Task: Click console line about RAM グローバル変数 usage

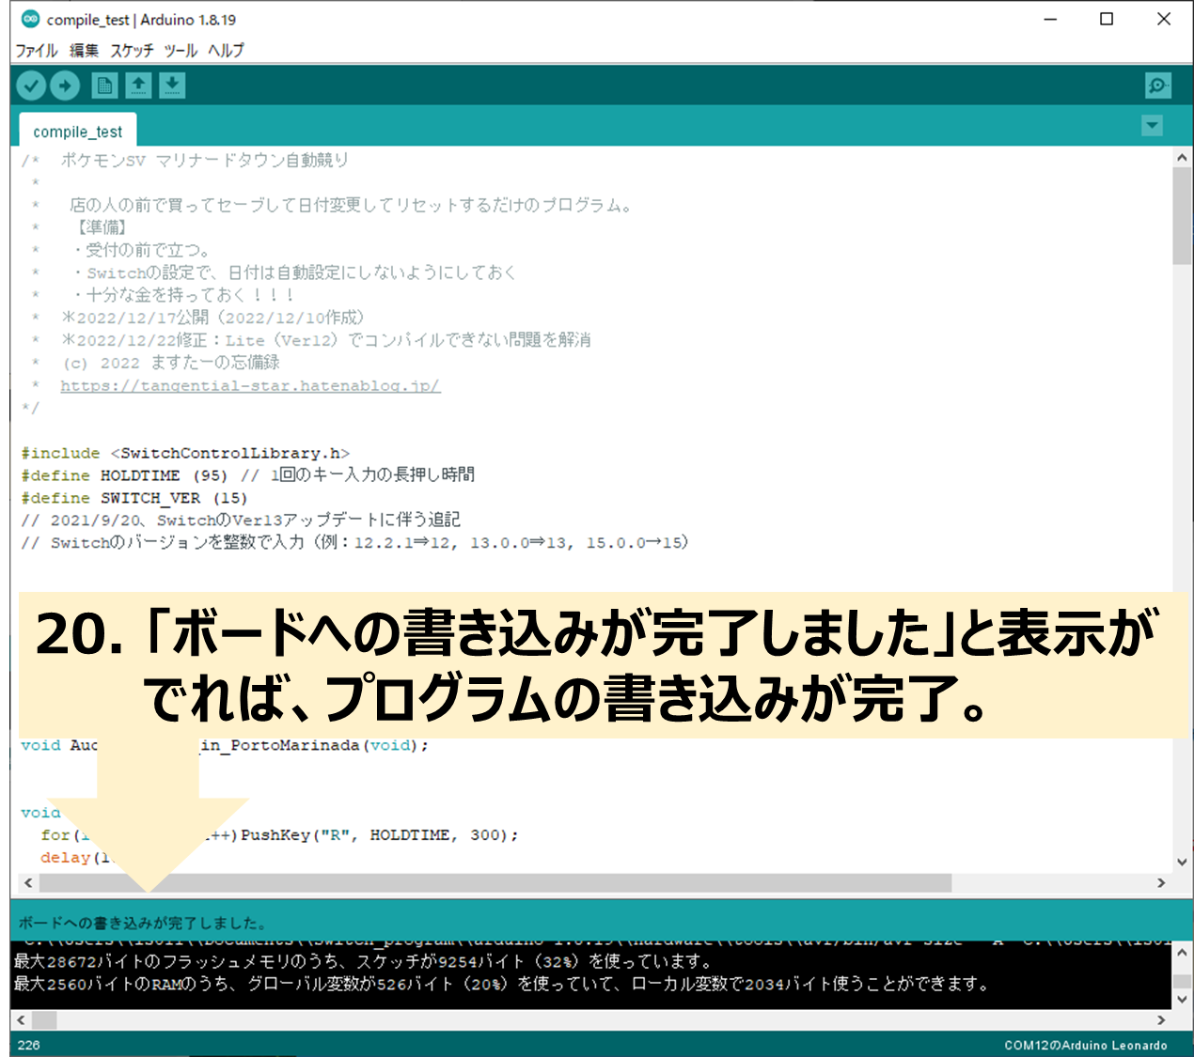Action: (x=503, y=984)
